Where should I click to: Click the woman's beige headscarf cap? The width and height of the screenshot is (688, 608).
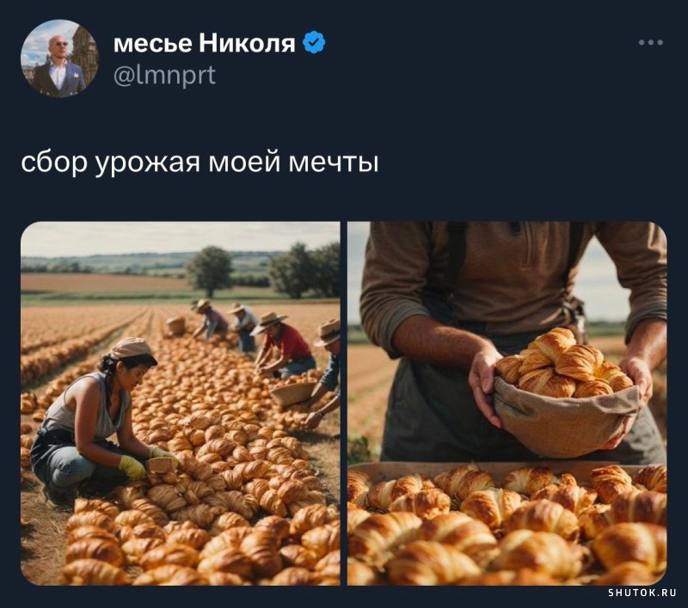pos(132,350)
